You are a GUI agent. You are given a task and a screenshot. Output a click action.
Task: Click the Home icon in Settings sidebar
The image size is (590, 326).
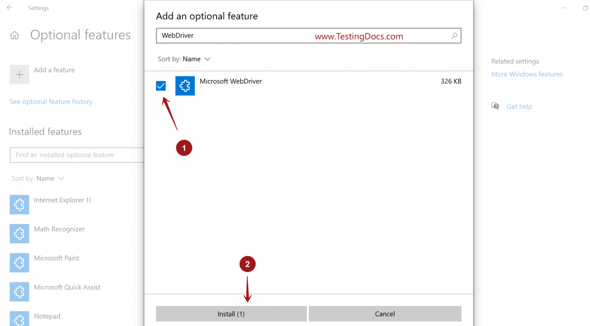pos(14,35)
